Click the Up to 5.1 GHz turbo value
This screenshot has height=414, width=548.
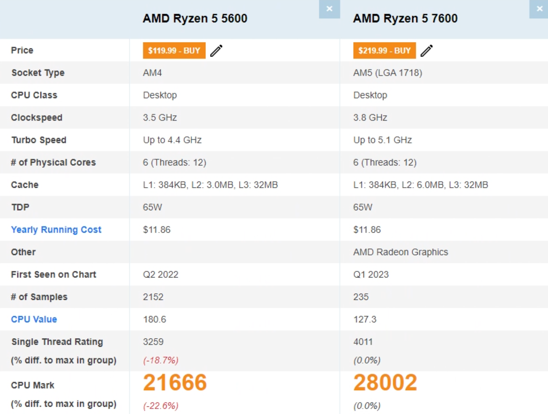click(x=383, y=140)
